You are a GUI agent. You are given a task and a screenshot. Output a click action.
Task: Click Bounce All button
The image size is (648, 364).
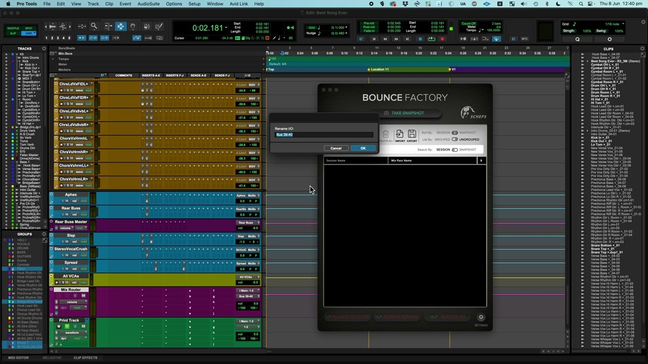(448, 317)
